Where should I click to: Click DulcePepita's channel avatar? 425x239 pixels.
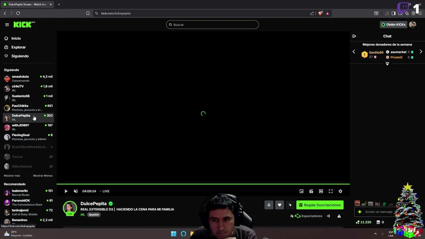[70, 208]
